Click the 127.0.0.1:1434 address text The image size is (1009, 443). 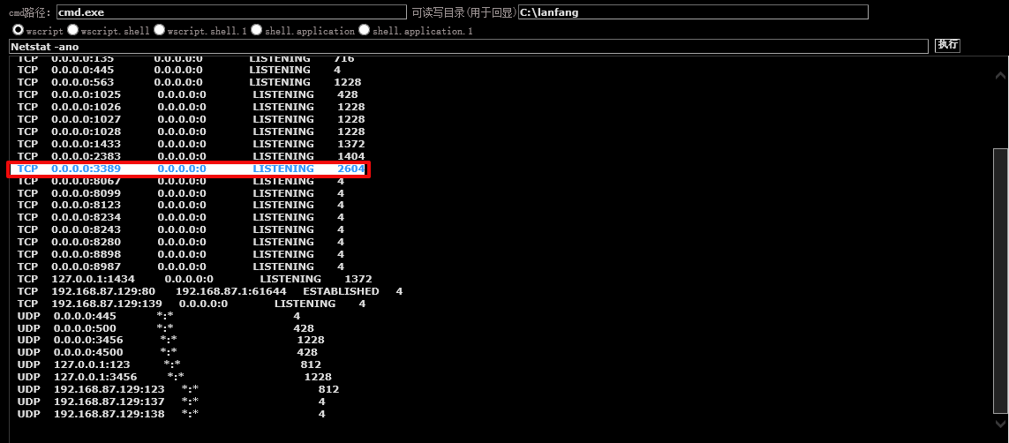pos(94,279)
